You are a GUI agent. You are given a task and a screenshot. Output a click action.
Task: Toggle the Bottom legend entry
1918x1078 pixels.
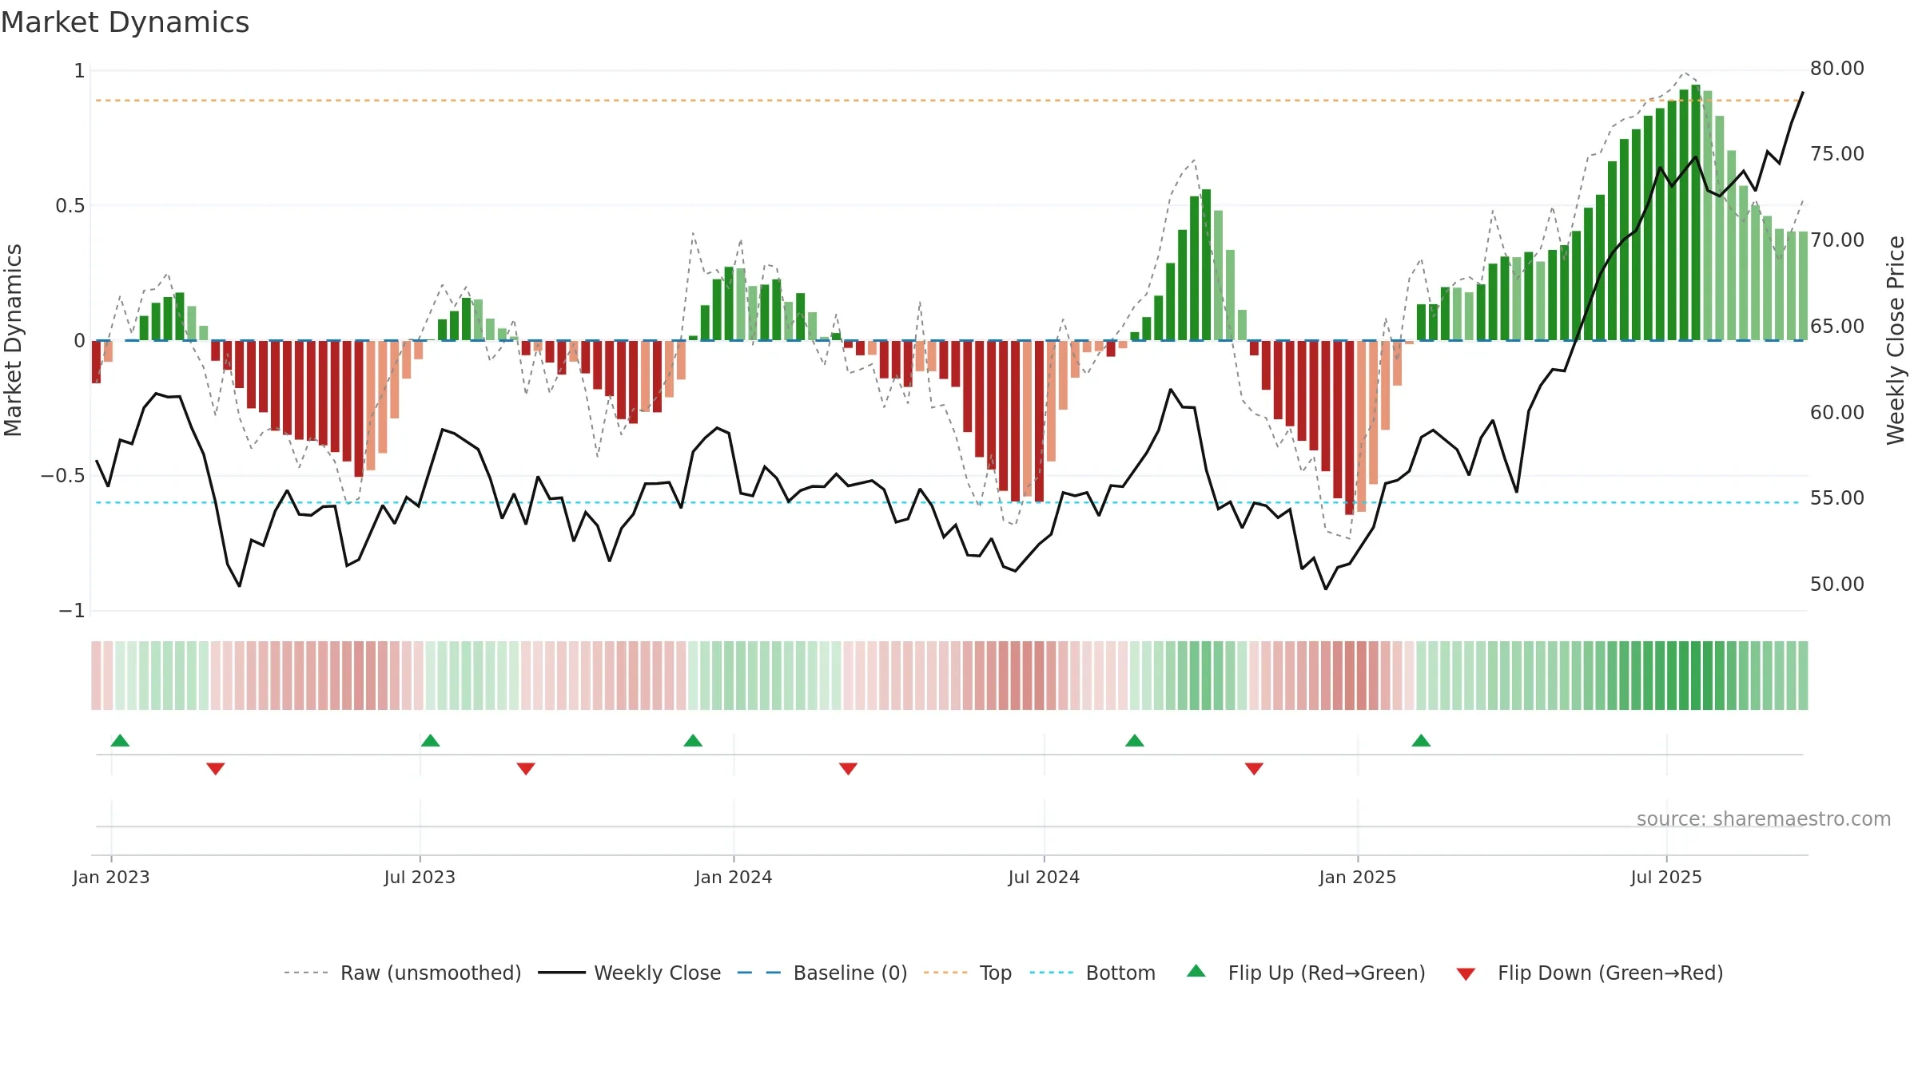(x=1092, y=973)
